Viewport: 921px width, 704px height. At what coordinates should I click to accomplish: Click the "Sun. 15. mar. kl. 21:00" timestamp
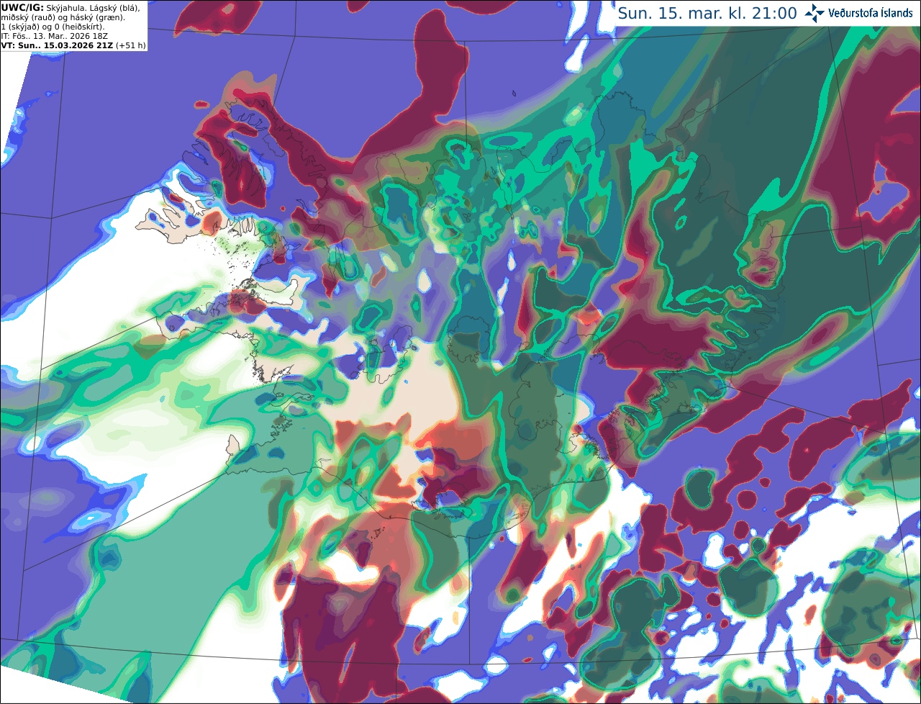(707, 13)
